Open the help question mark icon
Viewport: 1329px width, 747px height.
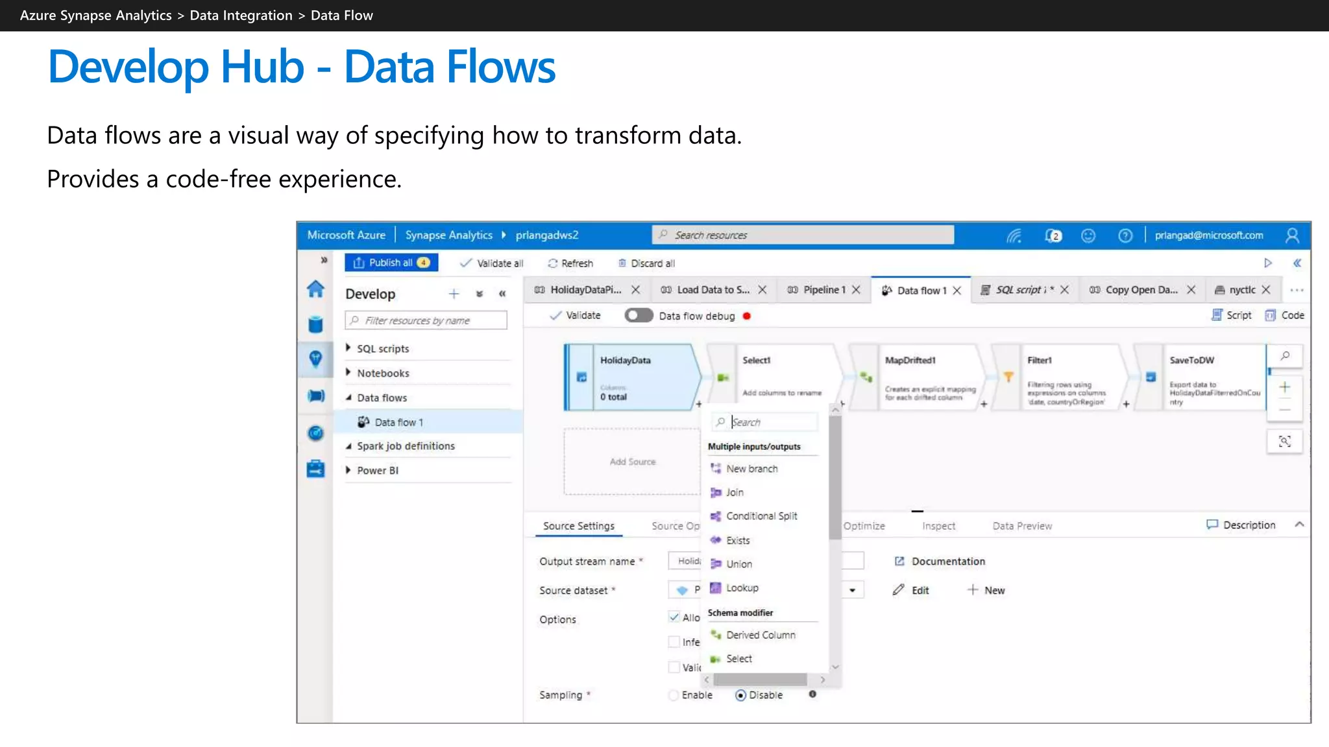1125,235
